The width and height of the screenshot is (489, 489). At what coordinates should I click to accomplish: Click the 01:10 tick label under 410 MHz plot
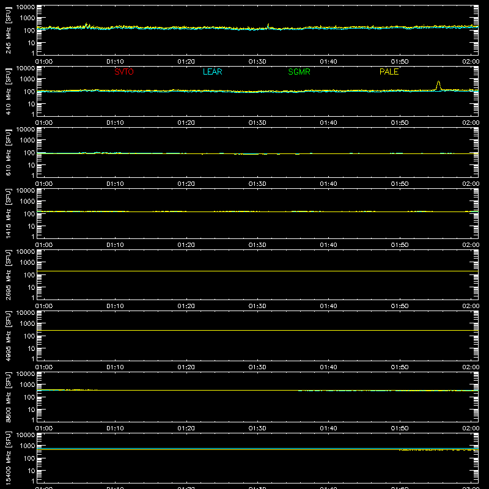click(x=115, y=123)
